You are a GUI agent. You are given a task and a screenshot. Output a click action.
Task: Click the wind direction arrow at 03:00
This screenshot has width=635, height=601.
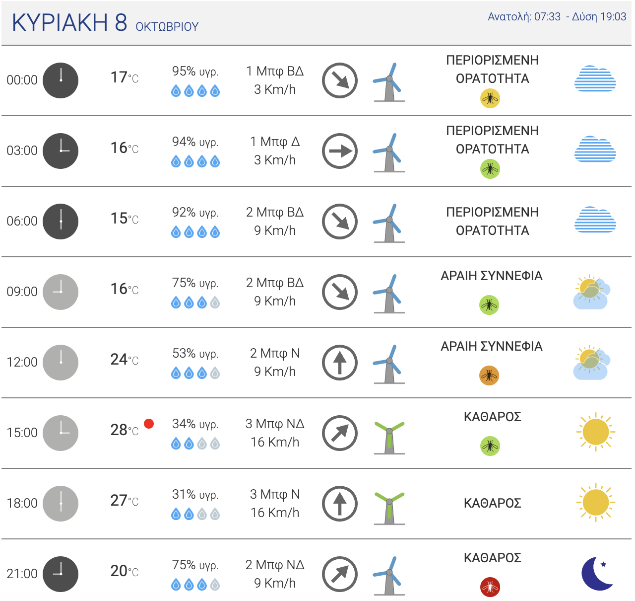(x=340, y=151)
